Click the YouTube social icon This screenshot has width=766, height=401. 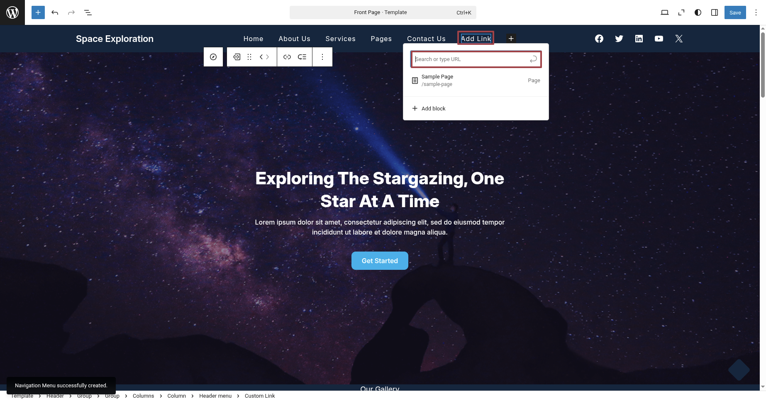pyautogui.click(x=659, y=39)
